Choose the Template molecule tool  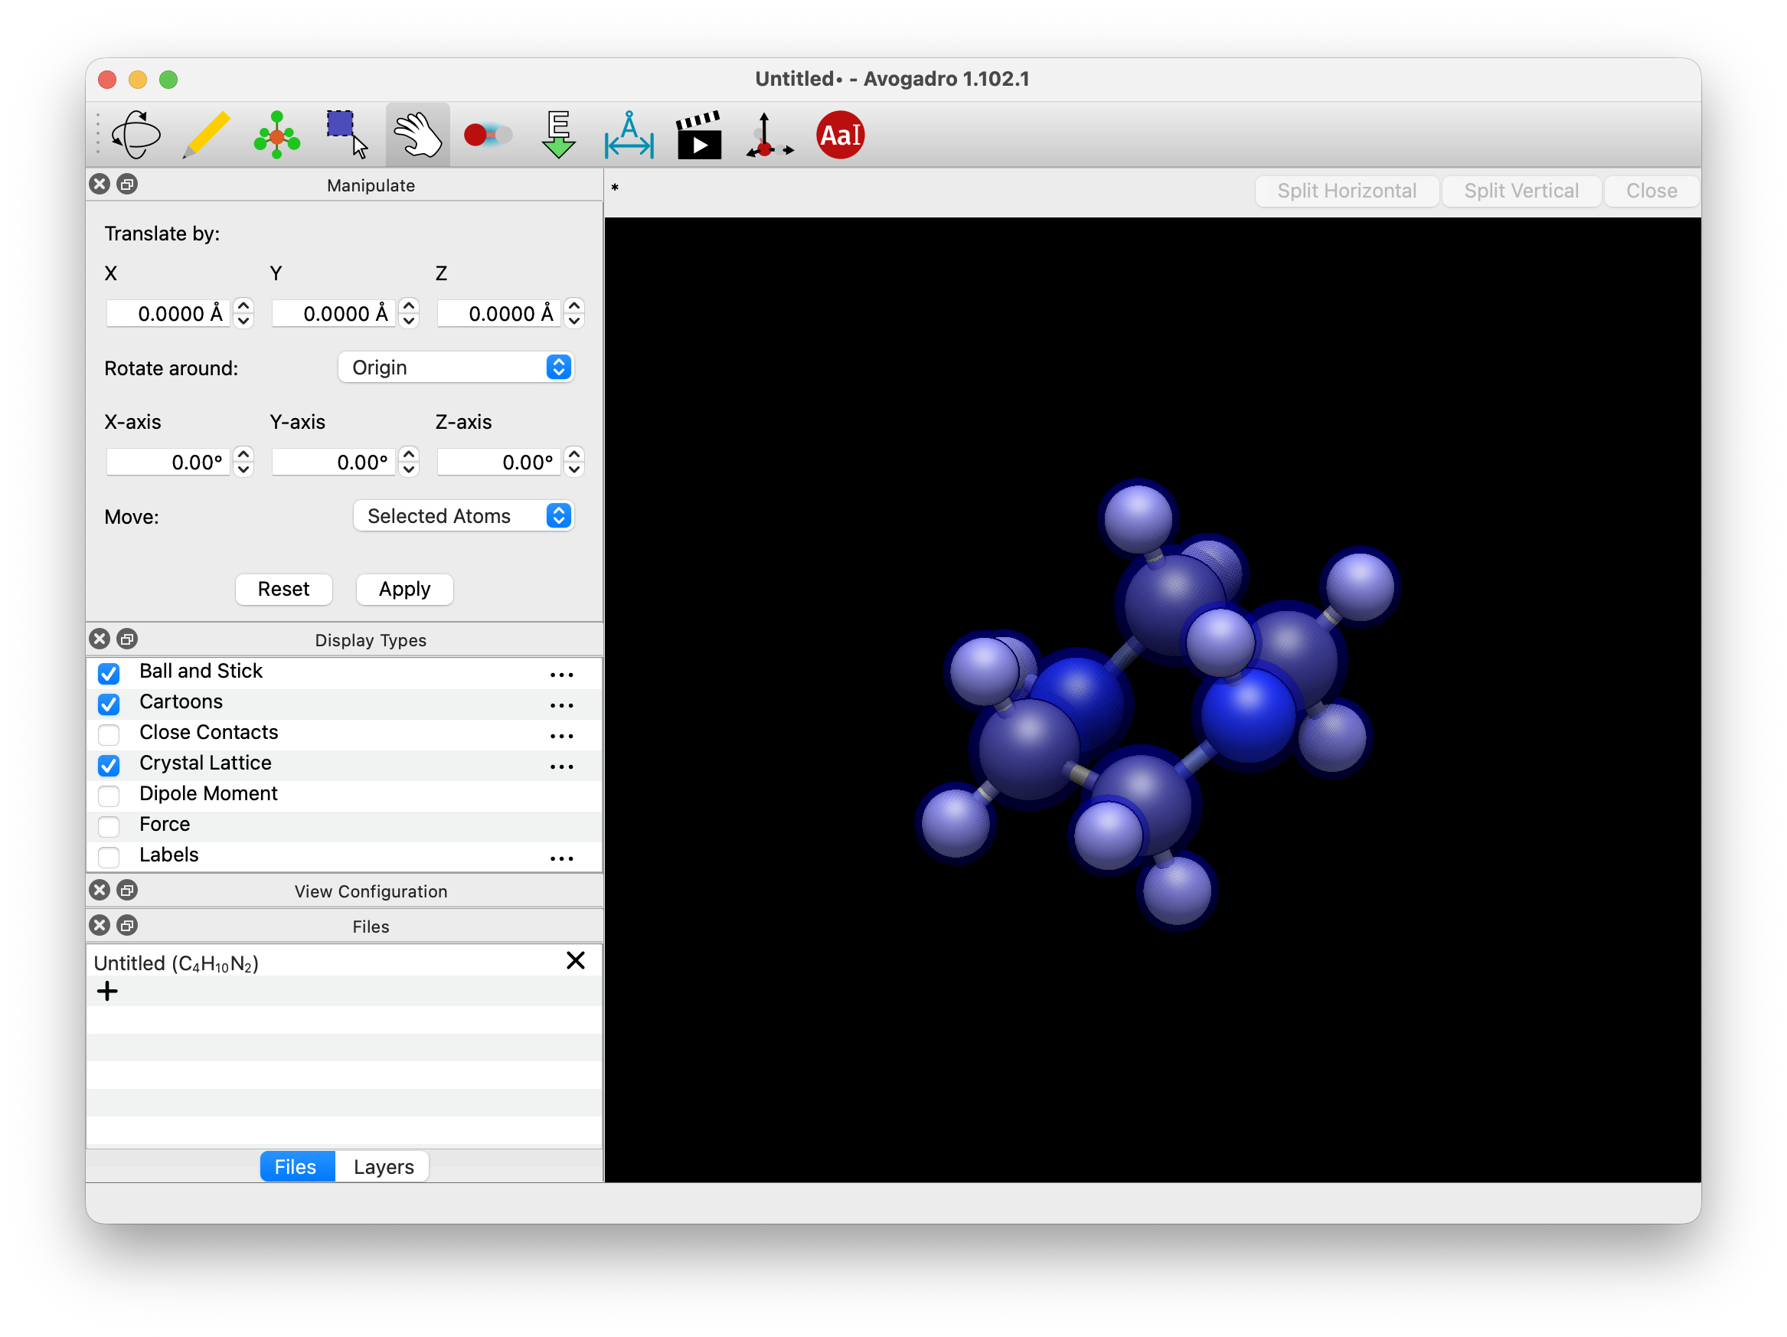[277, 135]
